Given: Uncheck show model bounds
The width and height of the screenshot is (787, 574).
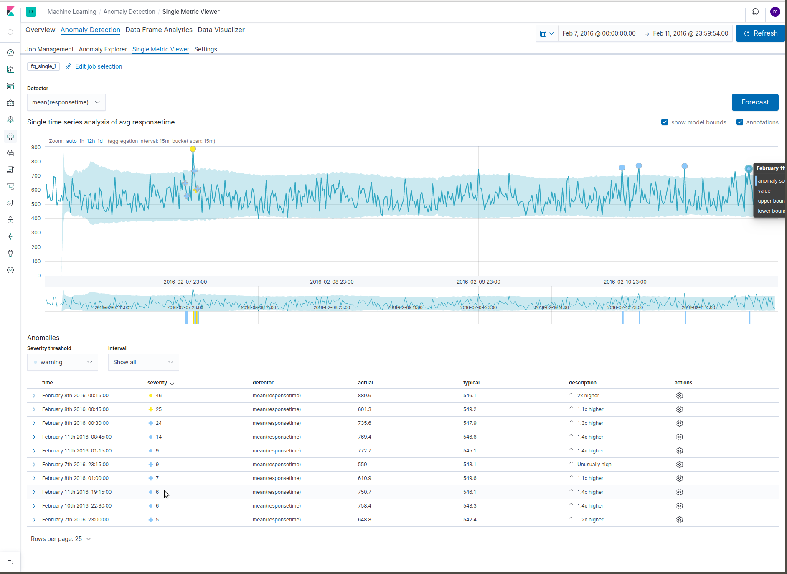Looking at the screenshot, I should click(x=665, y=122).
